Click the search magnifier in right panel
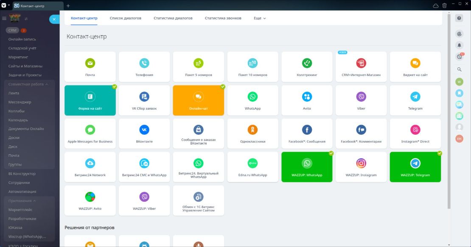Viewport: 471px width, 247px height. click(459, 69)
